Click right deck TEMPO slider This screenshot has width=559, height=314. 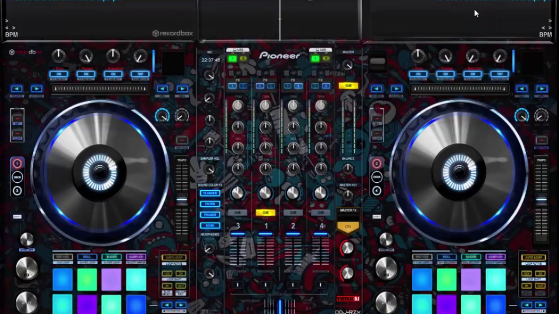pyautogui.click(x=541, y=201)
